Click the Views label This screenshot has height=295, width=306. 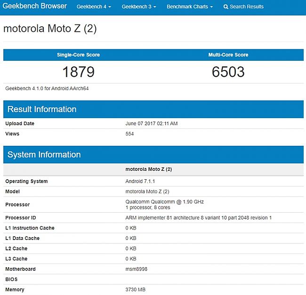(12, 134)
